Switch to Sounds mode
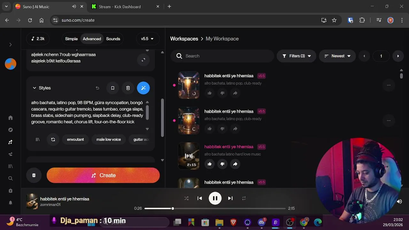The height and width of the screenshot is (230, 409). point(113,39)
